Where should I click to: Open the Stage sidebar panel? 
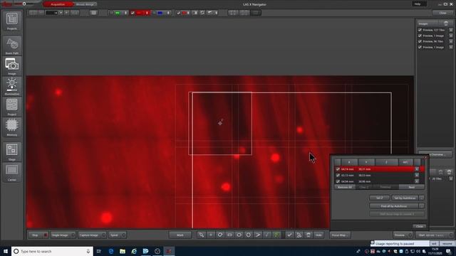[x=12, y=151]
